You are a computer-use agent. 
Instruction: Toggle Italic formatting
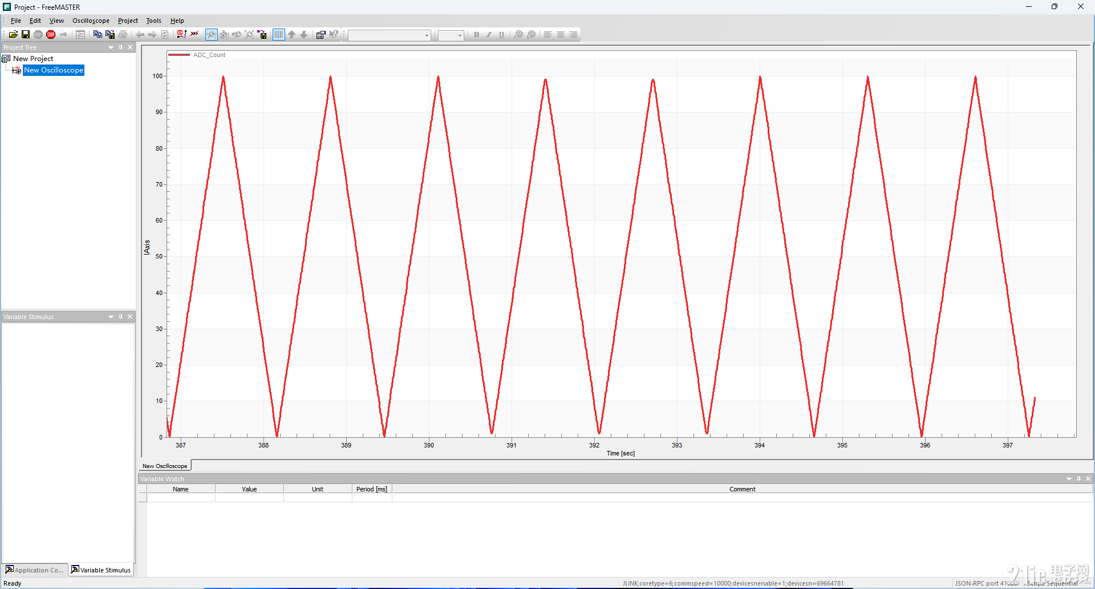click(x=489, y=35)
